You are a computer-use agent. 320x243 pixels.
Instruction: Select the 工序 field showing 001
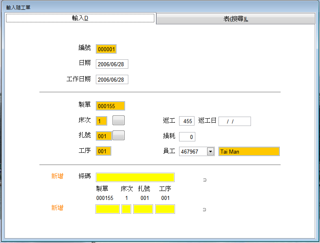point(104,151)
